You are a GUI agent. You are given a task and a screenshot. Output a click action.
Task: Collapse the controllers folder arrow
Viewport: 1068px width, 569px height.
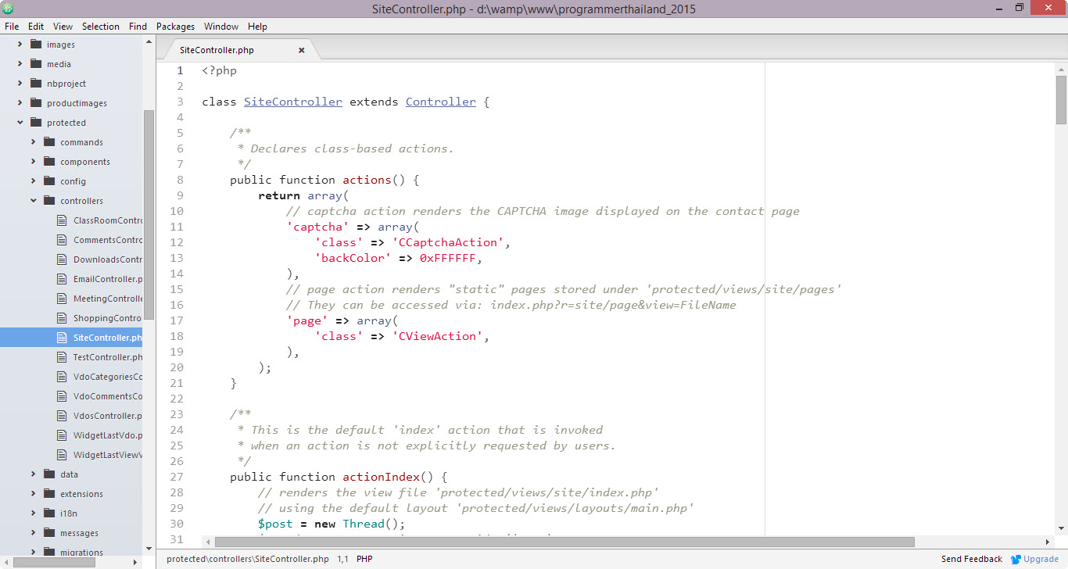click(x=34, y=201)
